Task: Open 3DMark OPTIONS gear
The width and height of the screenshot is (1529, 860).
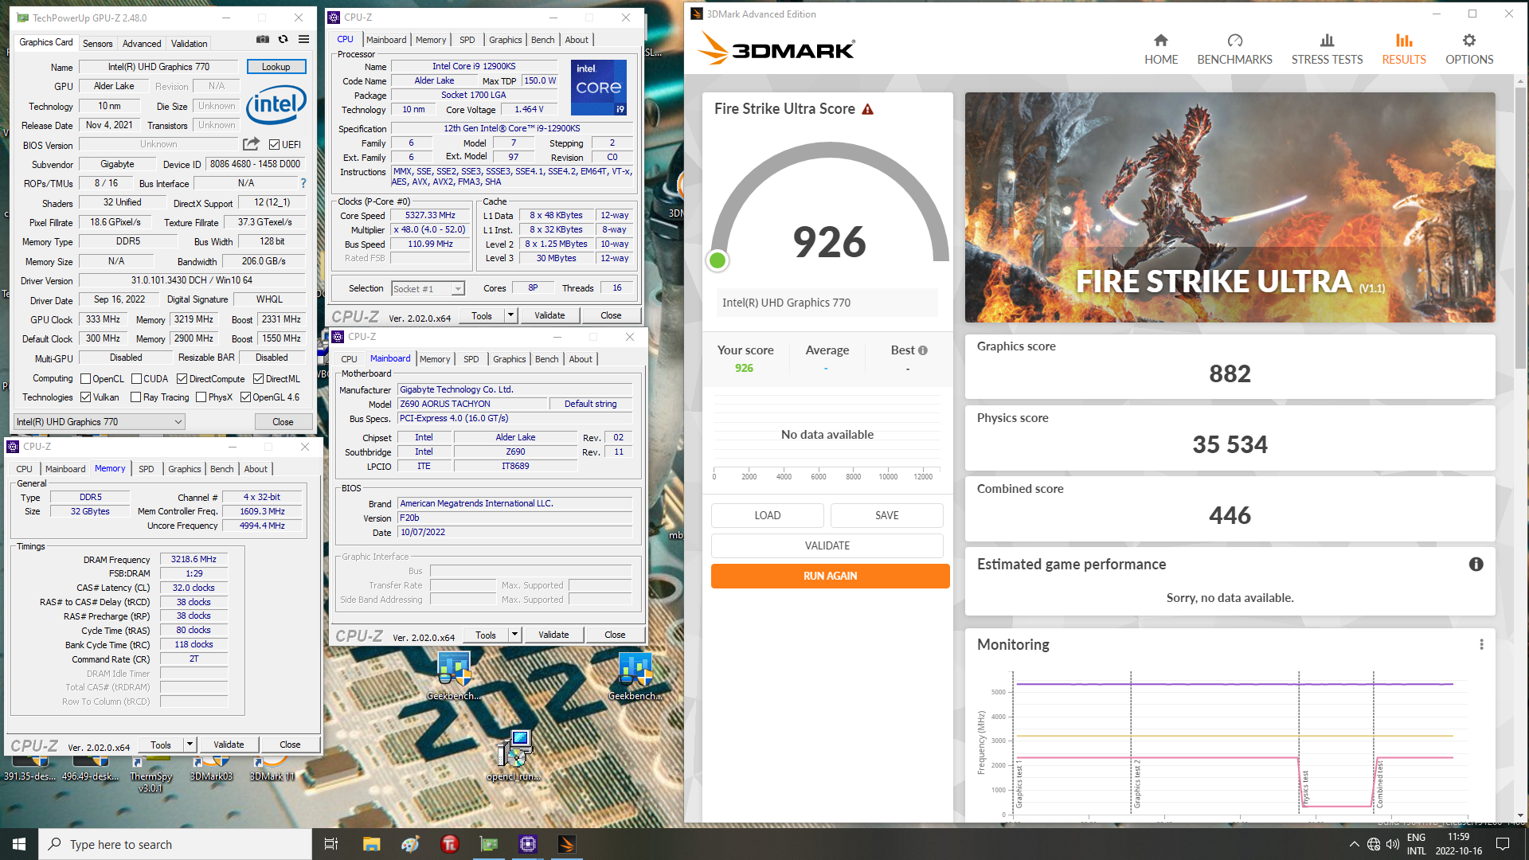Action: point(1469,49)
